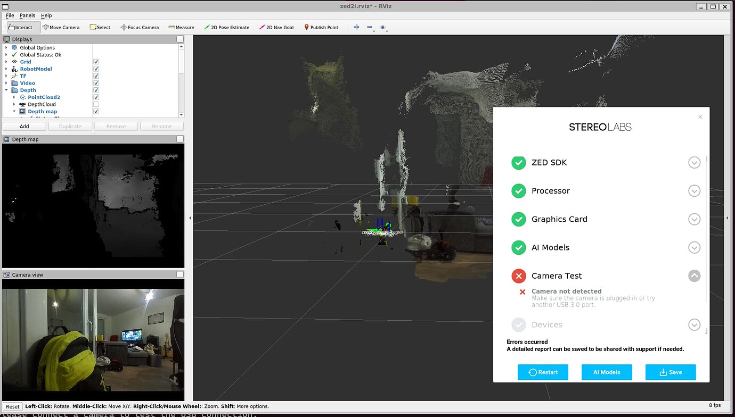Toggle the TF display checkbox
735x417 pixels.
click(x=96, y=76)
